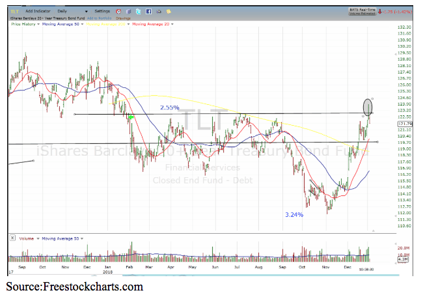Click the purple books icon in toolbar
423x297 pixels.
click(x=129, y=11)
